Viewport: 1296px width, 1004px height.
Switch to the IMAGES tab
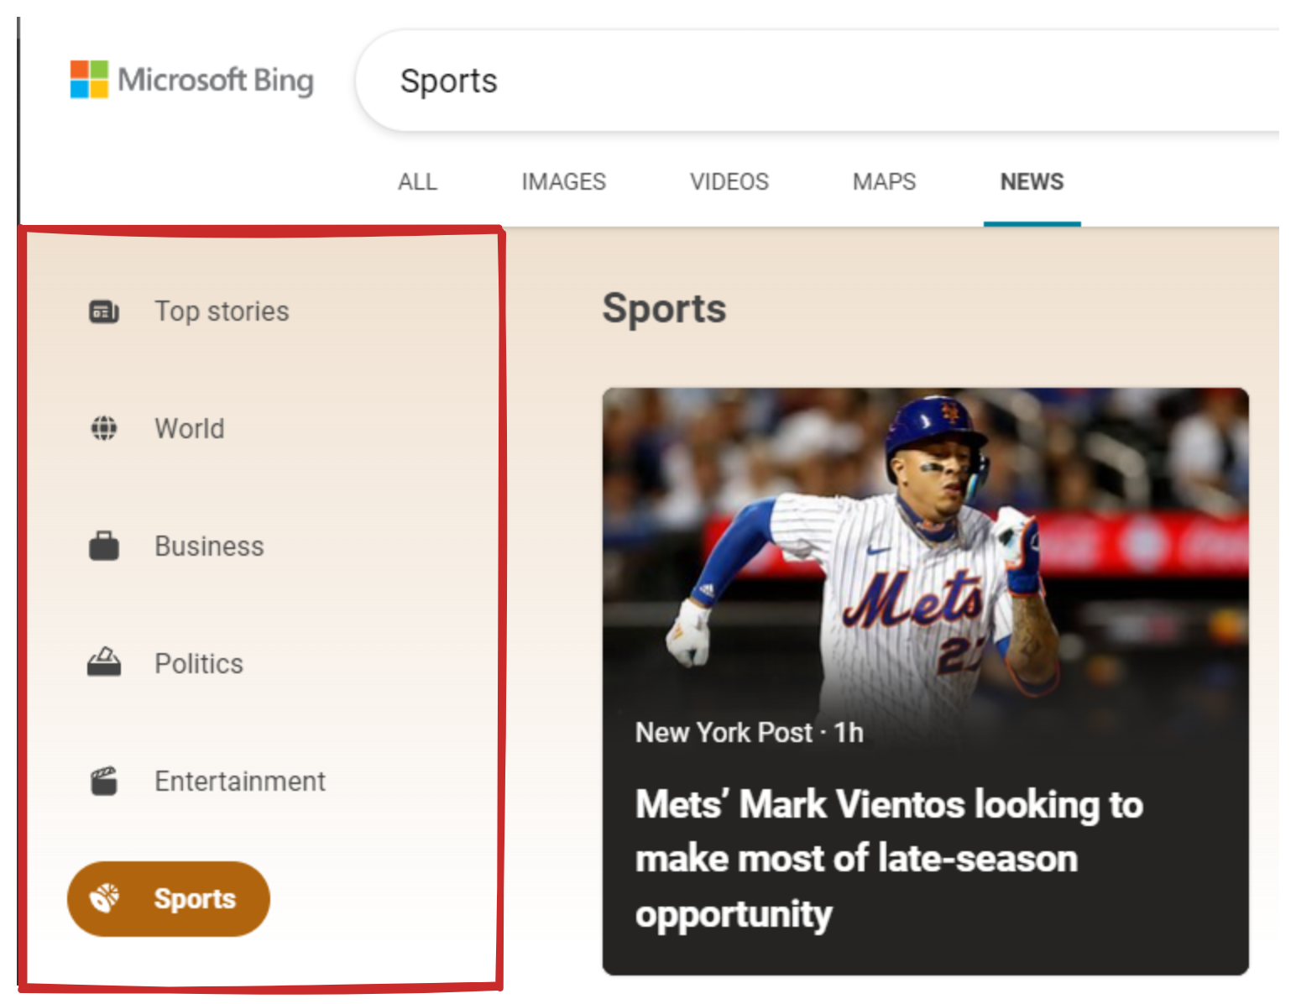pos(563,182)
